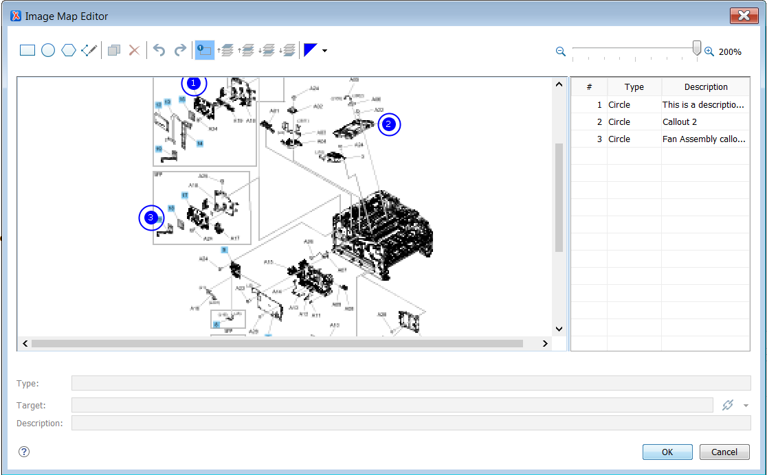Select the circle shape tool

tap(48, 50)
